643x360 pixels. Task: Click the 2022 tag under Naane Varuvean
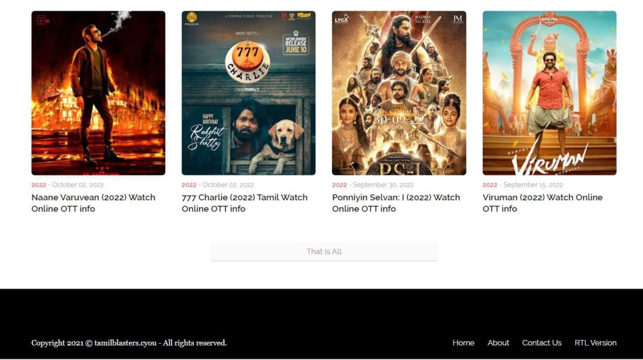click(x=38, y=185)
